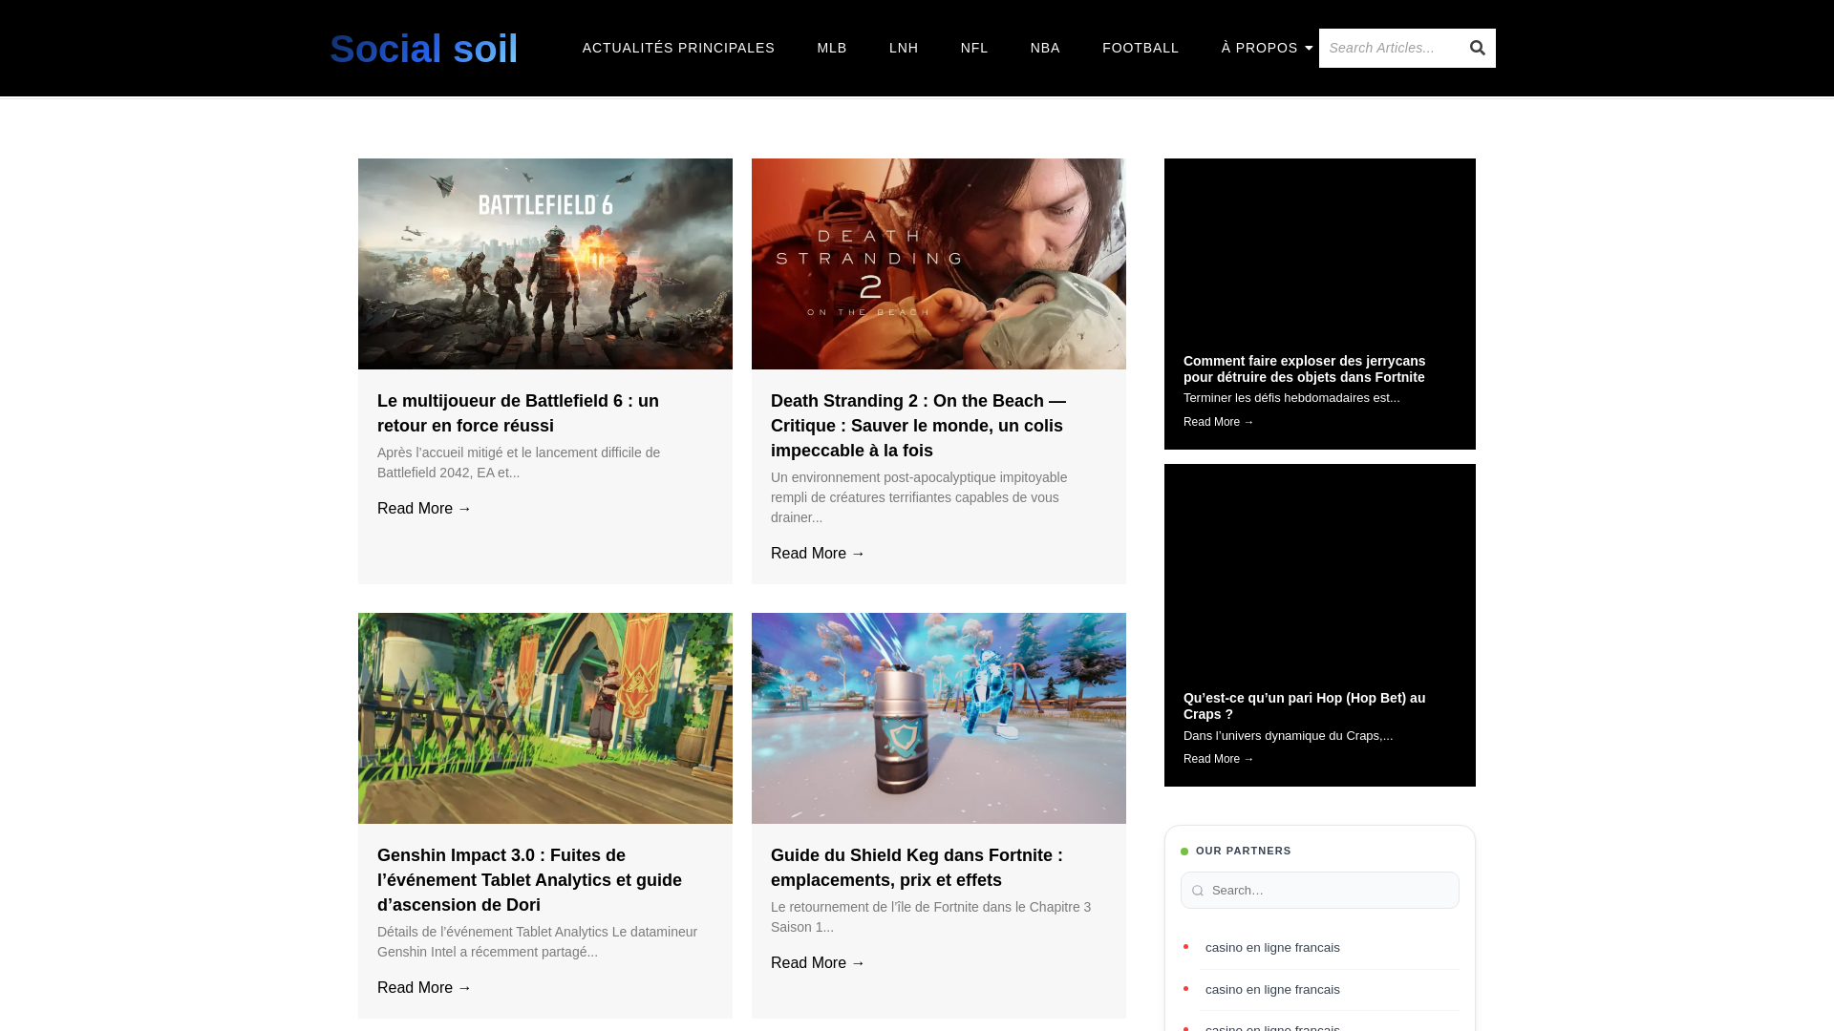This screenshot has width=1834, height=1031.
Task: Focus the Search Articles input field
Action: [1389, 48]
